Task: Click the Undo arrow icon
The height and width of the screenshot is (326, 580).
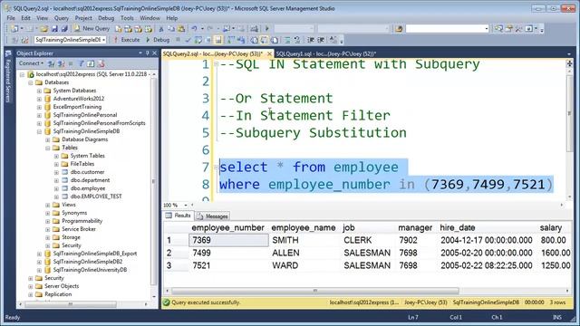Action: coord(194,29)
